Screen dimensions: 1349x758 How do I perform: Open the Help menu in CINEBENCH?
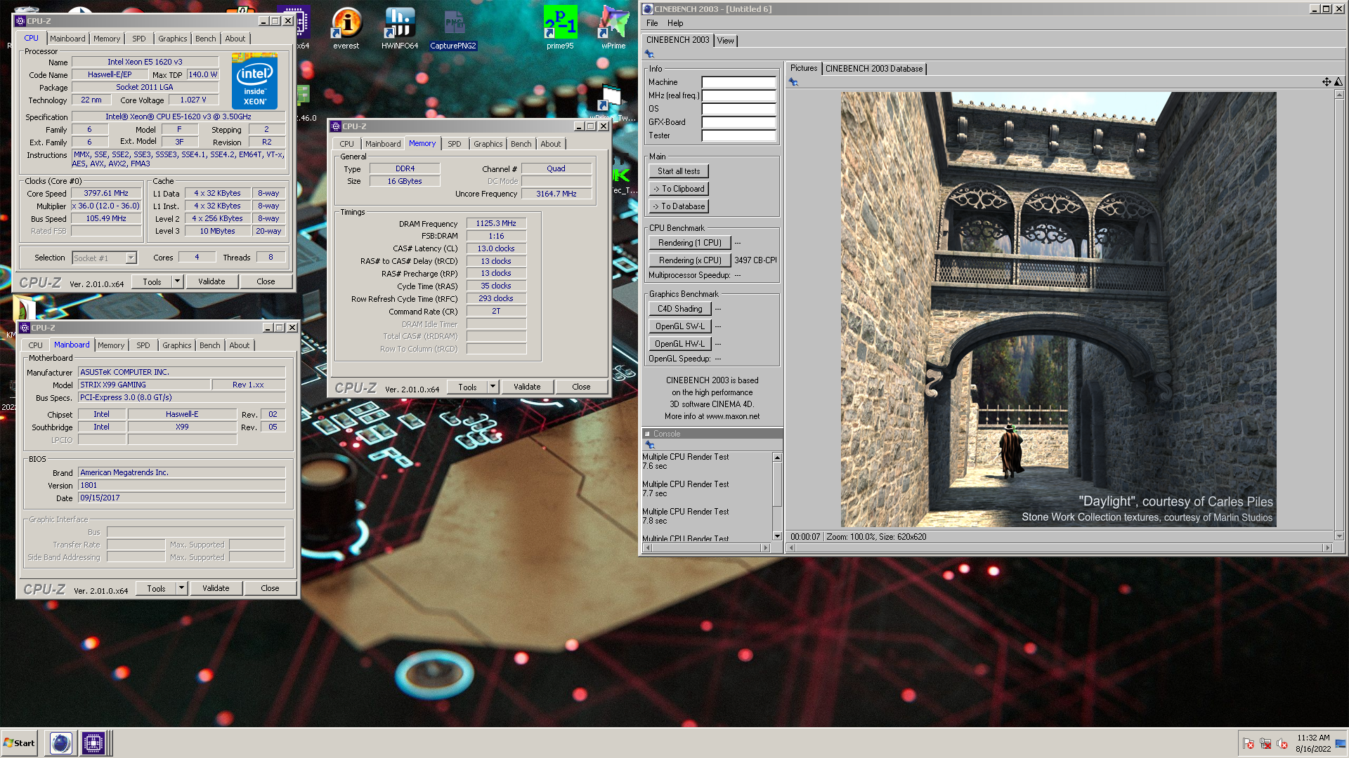675,23
